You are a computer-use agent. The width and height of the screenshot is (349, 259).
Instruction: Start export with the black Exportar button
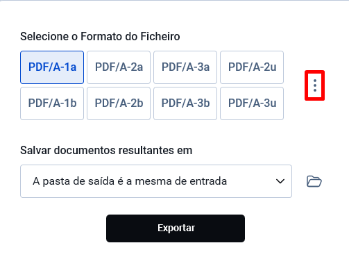pos(176,228)
